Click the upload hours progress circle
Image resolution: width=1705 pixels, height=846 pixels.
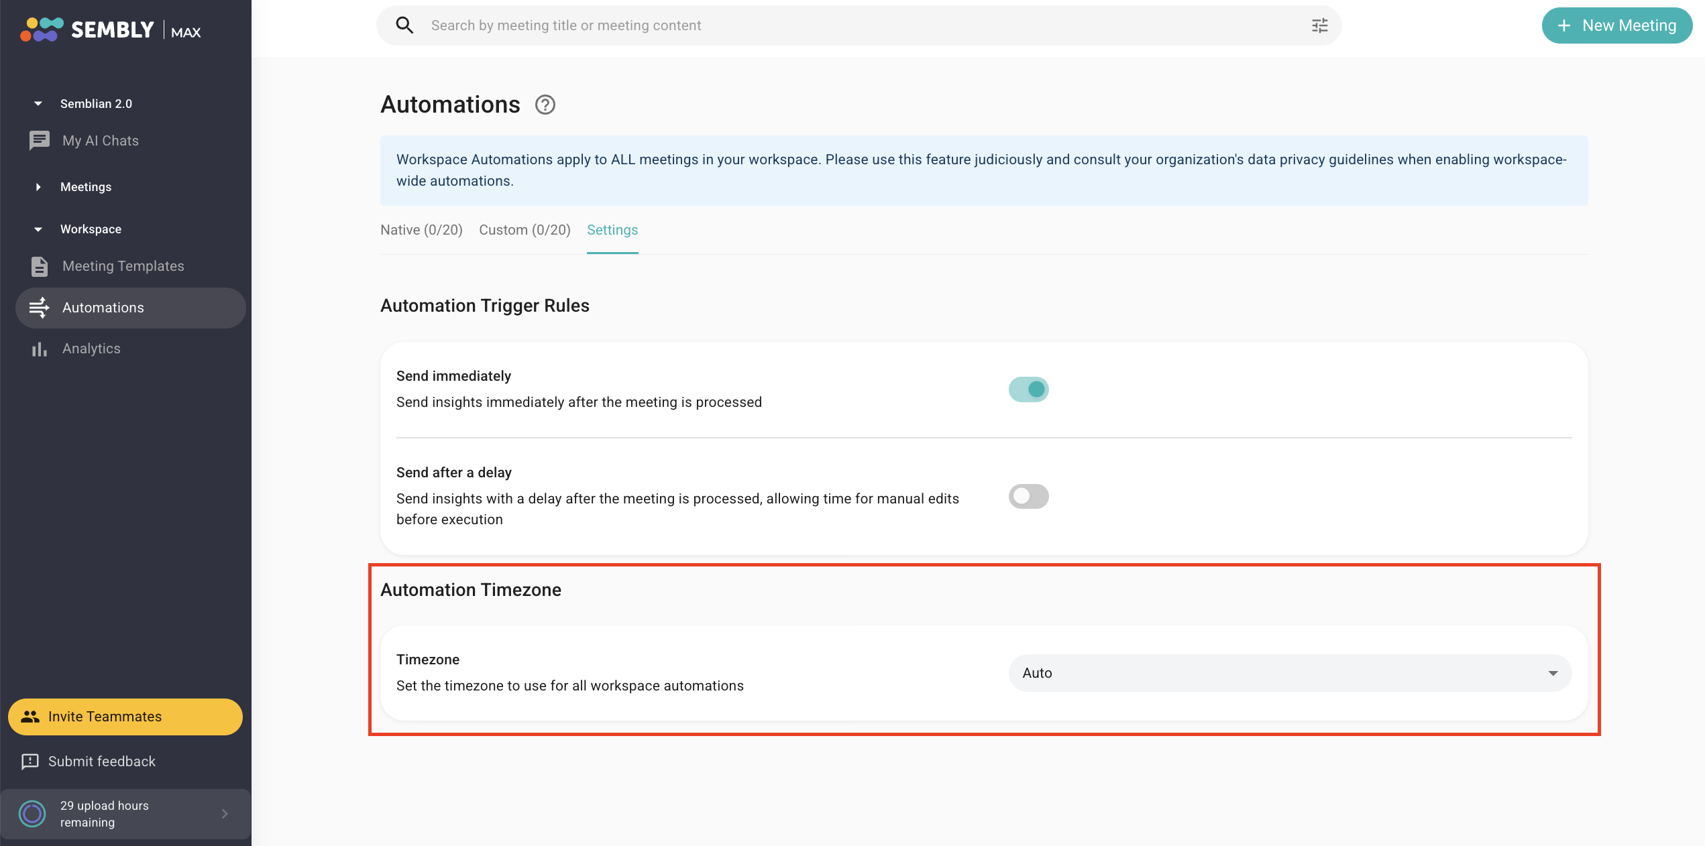32,814
